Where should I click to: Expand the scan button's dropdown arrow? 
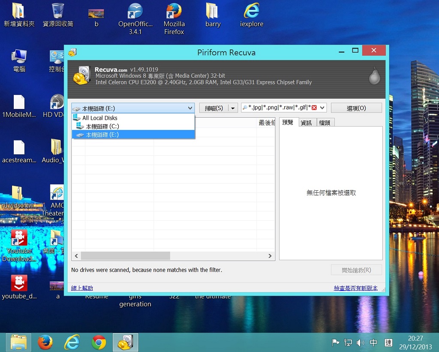[233, 108]
